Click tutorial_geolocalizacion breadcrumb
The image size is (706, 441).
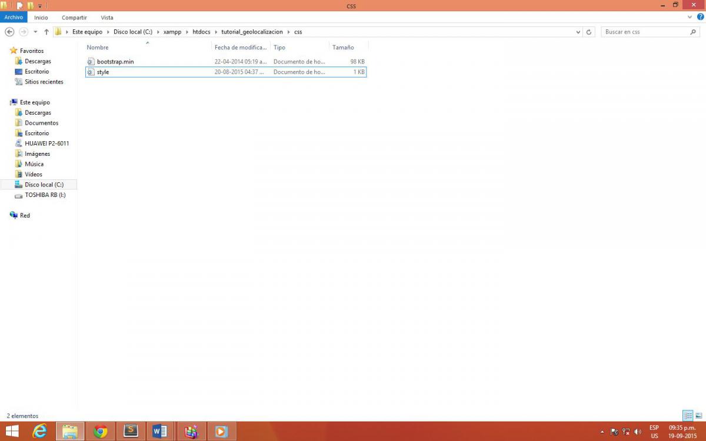[252, 32]
